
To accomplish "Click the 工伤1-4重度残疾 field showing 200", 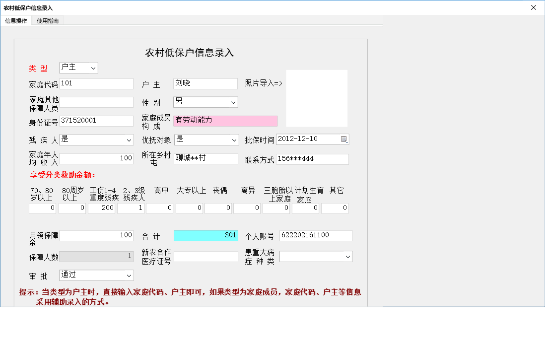I will click(101, 208).
